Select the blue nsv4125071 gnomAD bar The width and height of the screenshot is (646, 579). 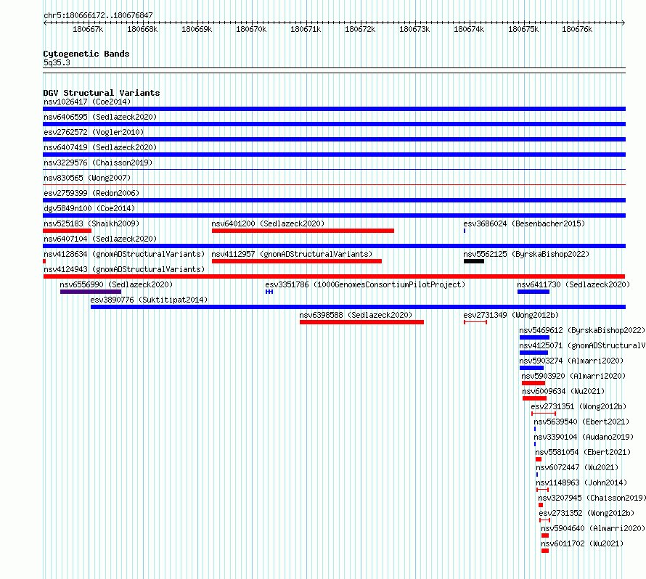534,353
